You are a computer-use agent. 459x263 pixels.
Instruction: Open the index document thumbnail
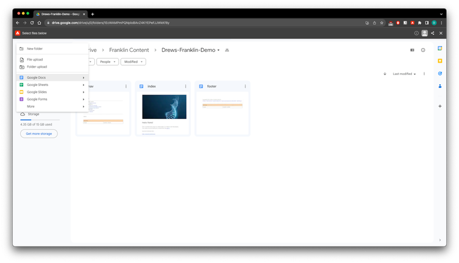point(163,113)
